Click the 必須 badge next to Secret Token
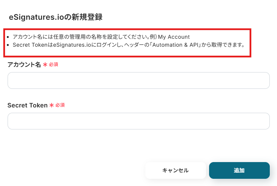Viewport: 277px width, 186px height. coord(60,105)
